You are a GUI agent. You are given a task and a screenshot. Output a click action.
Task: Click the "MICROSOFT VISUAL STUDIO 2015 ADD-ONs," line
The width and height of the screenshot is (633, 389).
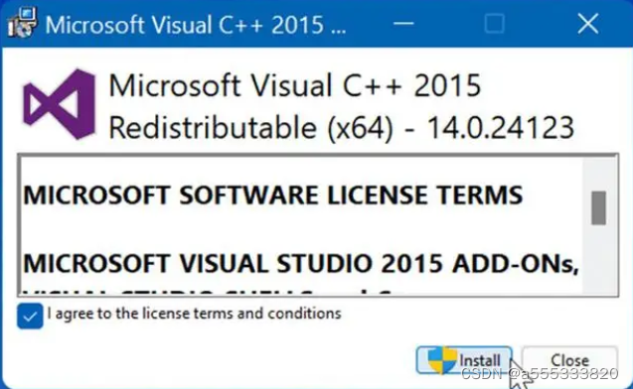pyautogui.click(x=301, y=264)
